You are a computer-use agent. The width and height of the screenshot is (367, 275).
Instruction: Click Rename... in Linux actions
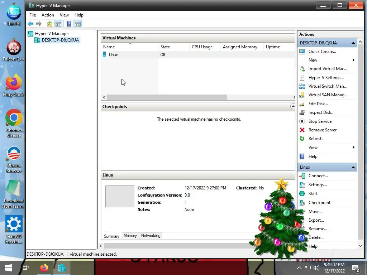coord(318,229)
